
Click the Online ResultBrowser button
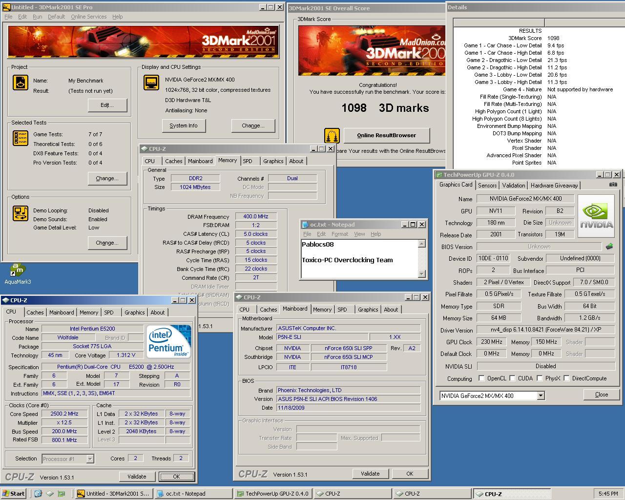(x=387, y=135)
